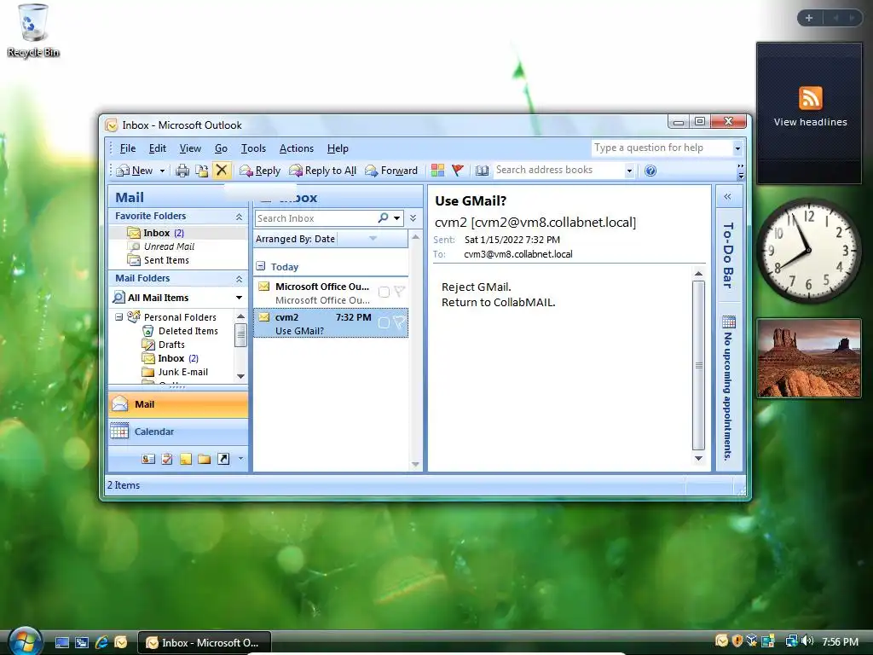This screenshot has height=655, width=873.
Task: Open the Address Book toolbar icon
Action: pos(483,171)
